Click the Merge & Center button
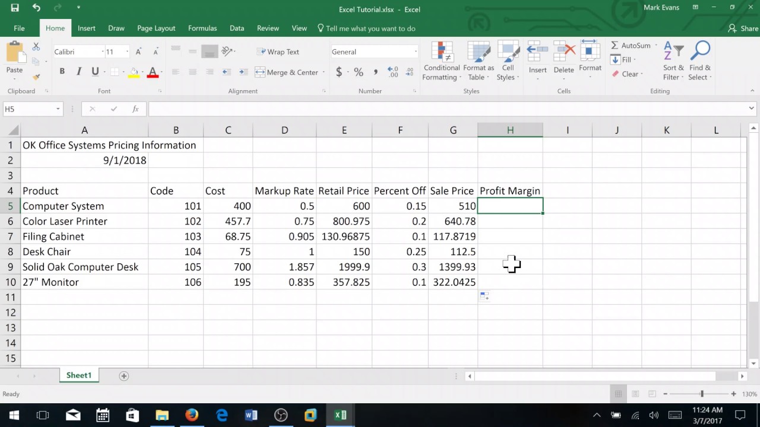The image size is (760, 427). click(287, 72)
